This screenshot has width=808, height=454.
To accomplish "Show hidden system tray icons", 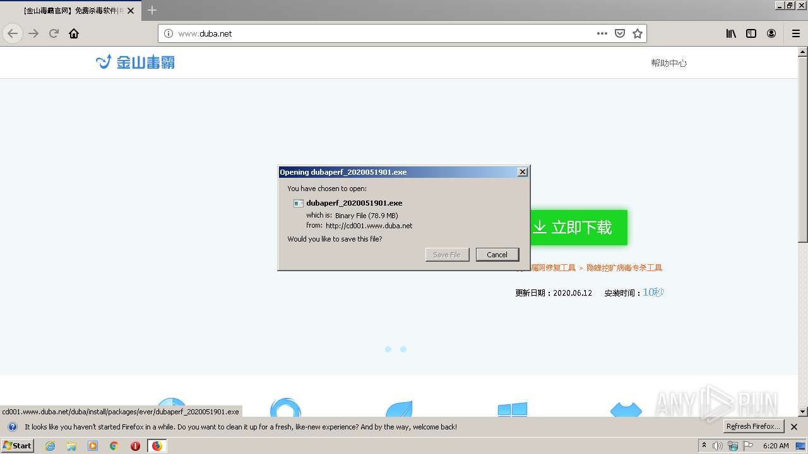I will (x=704, y=446).
